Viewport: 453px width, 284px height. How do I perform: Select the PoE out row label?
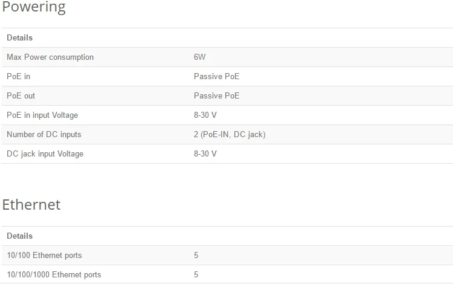pos(21,95)
